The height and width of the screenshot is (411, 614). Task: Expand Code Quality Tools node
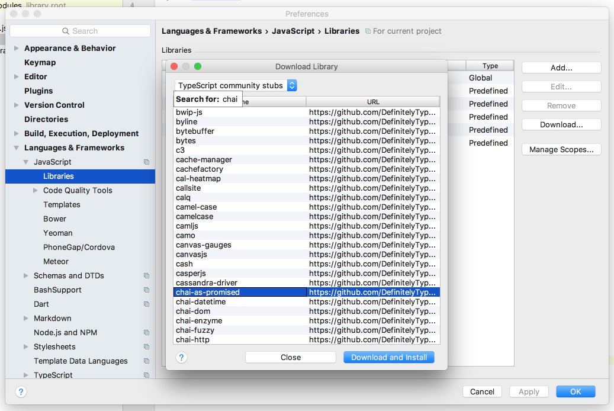click(36, 191)
